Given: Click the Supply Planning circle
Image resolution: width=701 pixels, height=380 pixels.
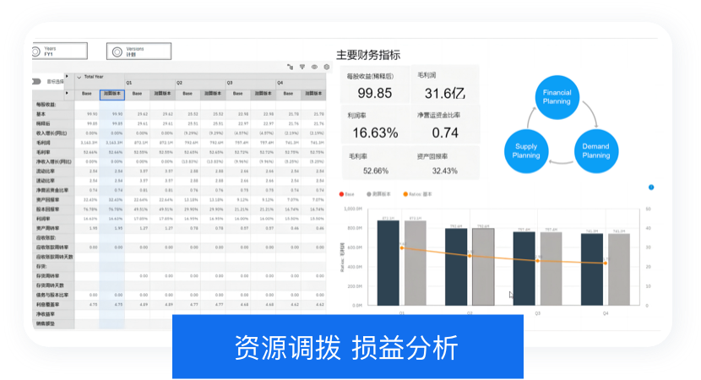Looking at the screenshot, I should [x=526, y=151].
